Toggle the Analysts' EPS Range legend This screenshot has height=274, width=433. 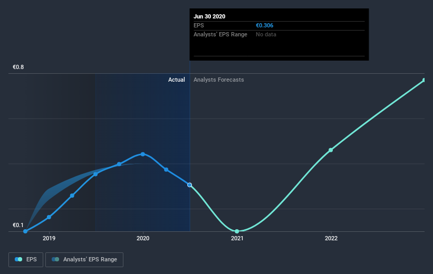tap(84, 259)
